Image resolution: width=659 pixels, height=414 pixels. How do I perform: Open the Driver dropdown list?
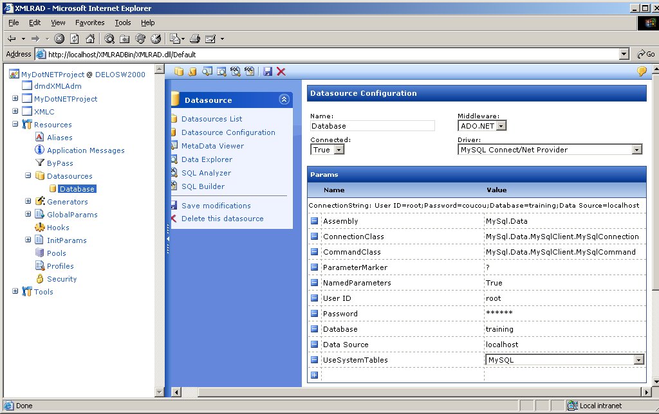coord(636,150)
